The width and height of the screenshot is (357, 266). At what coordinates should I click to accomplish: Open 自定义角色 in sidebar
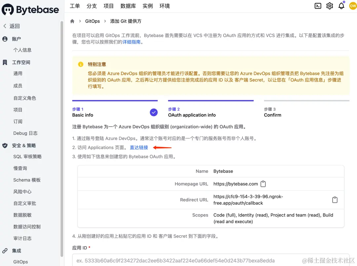24,98
